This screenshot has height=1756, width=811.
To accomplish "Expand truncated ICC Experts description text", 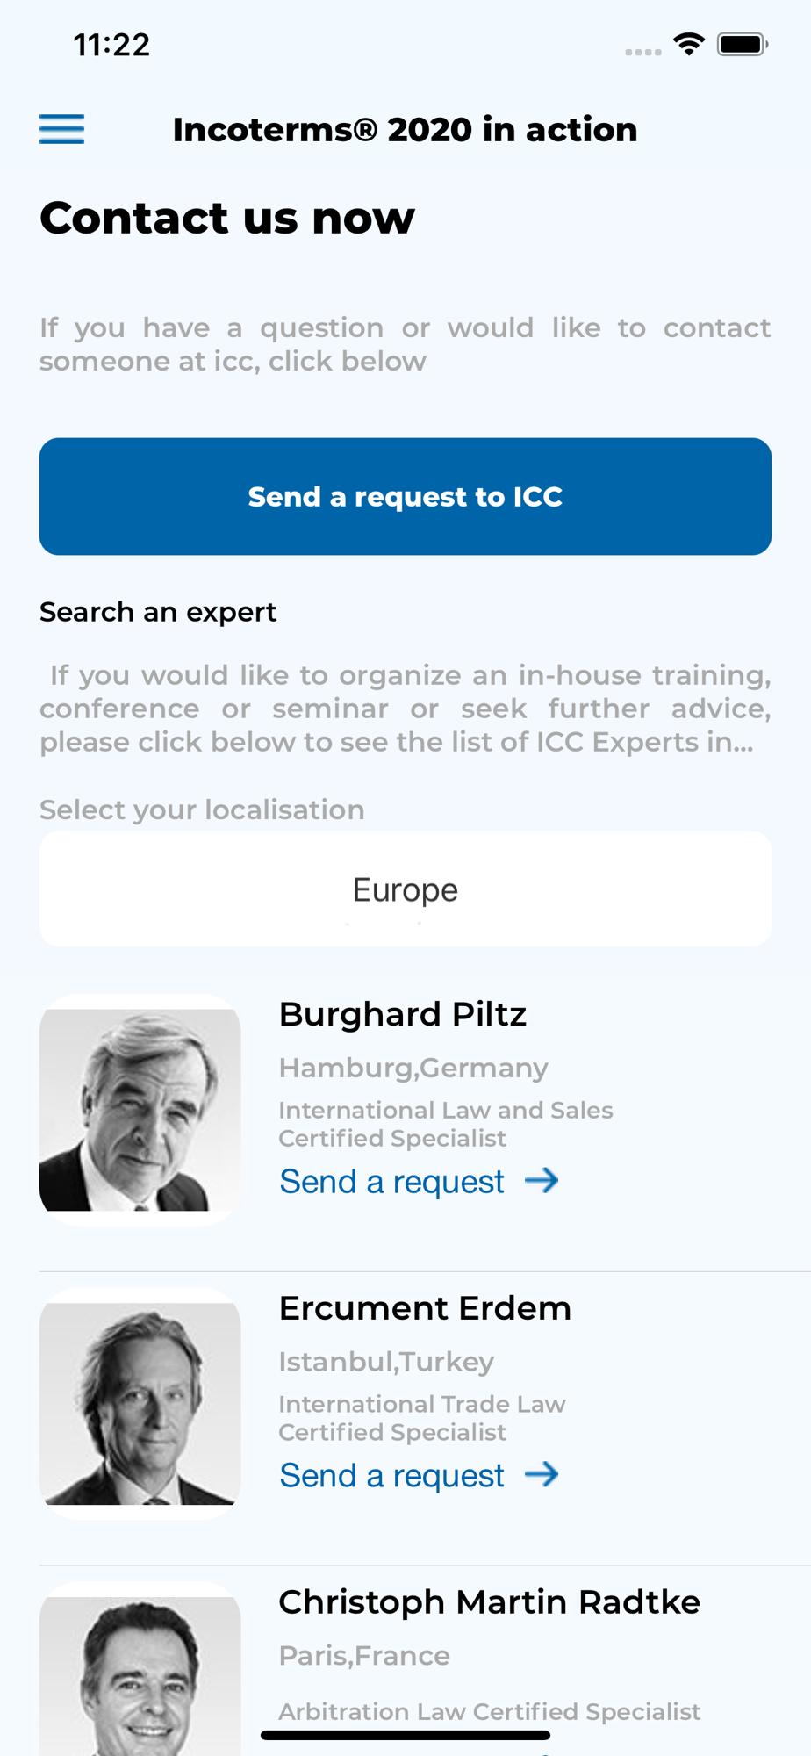I will coord(405,709).
